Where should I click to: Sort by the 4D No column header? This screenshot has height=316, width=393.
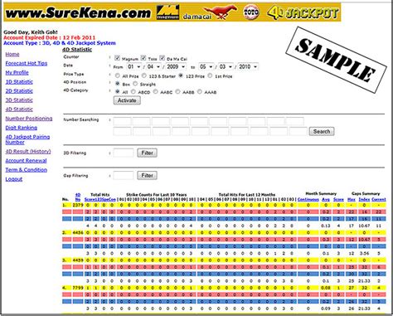(x=78, y=197)
